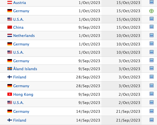Click the China flag image
Screen dimensions: 157x125
(x=10, y=27)
